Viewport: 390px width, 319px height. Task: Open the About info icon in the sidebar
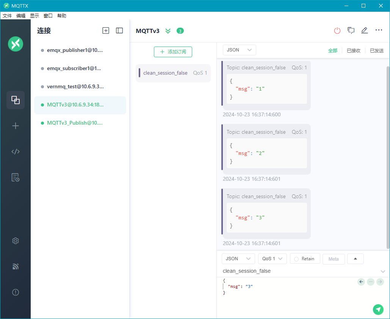point(16,292)
